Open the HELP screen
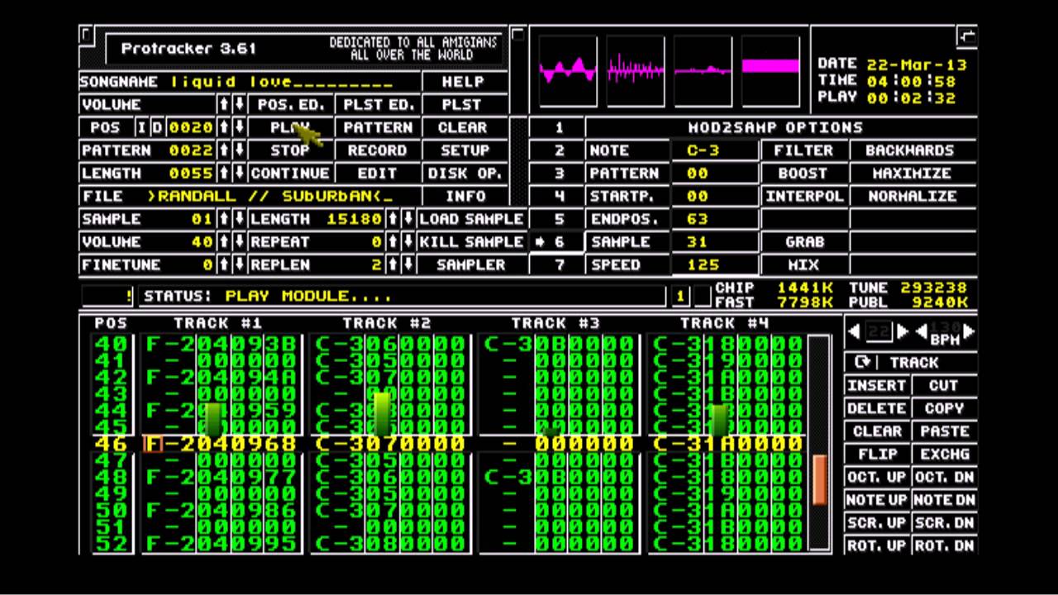The width and height of the screenshot is (1058, 595). (464, 82)
